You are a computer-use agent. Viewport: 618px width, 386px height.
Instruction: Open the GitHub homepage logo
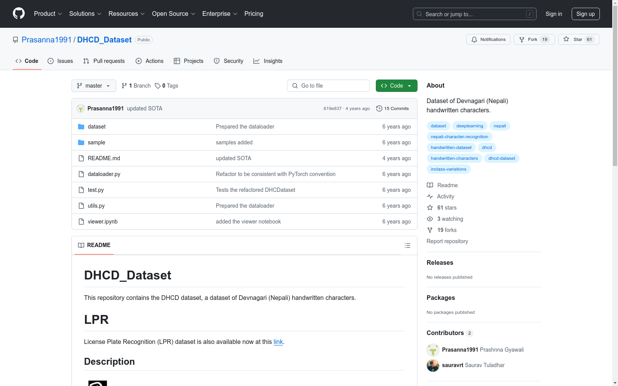[19, 14]
